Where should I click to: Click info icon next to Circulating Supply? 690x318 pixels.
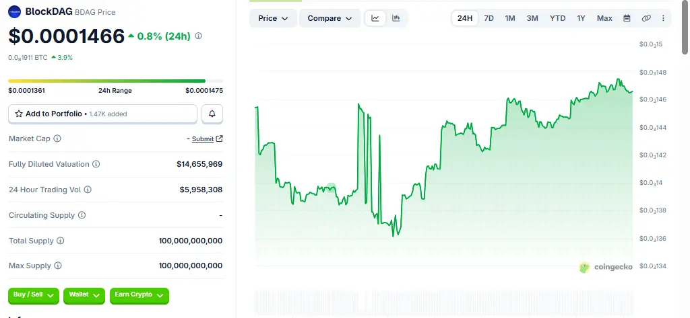[82, 215]
